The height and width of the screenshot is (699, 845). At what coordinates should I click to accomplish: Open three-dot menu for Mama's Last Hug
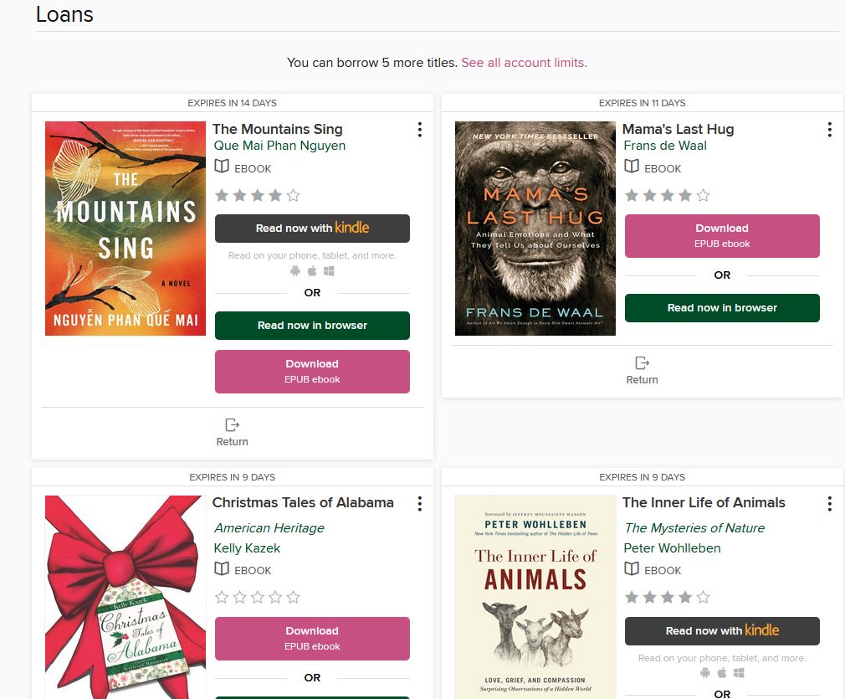[829, 130]
